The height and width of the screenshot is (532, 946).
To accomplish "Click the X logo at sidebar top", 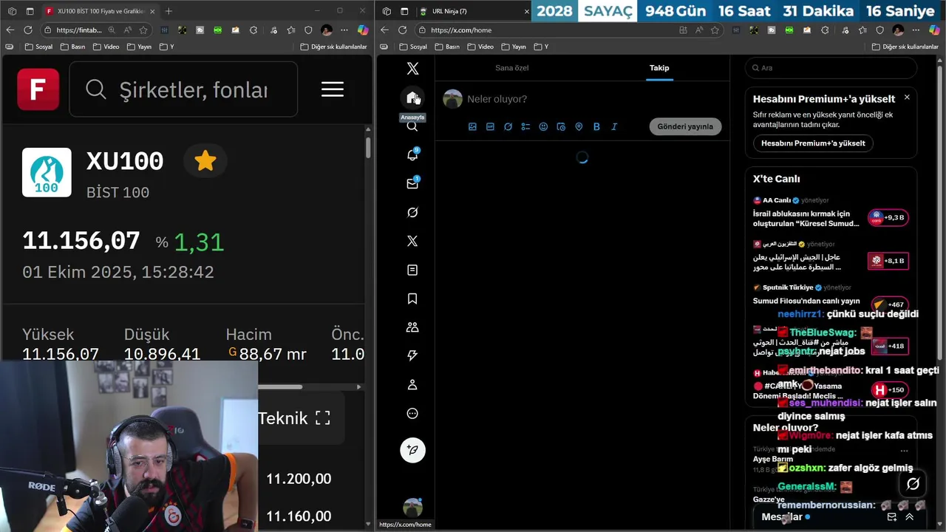I will click(412, 69).
